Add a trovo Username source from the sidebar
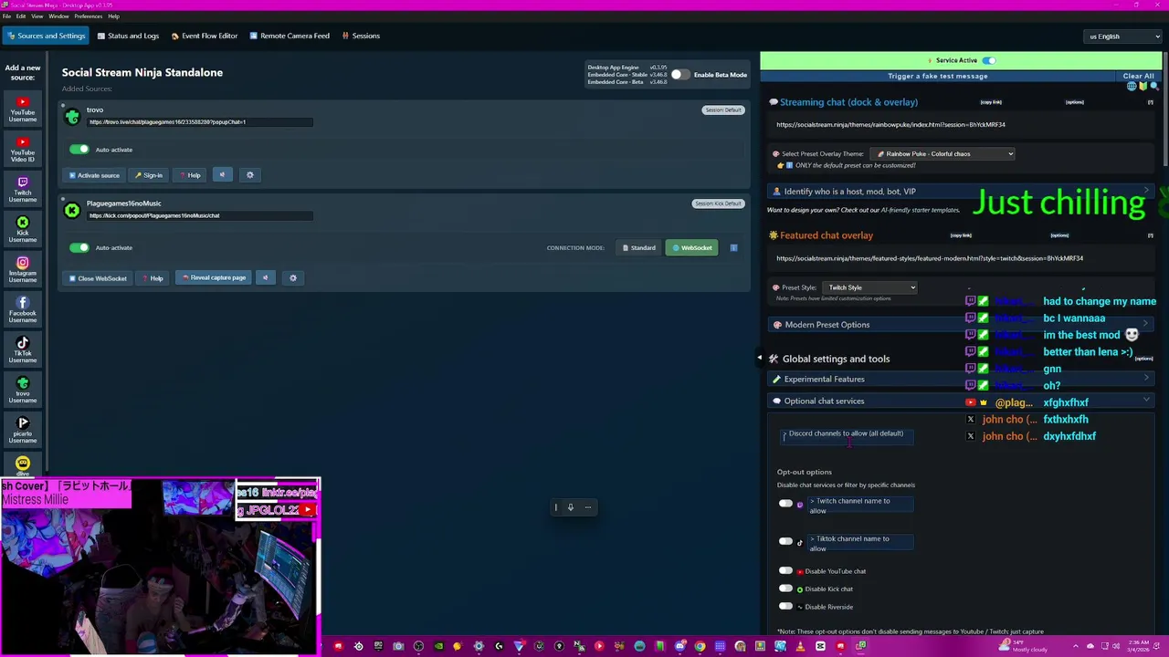The width and height of the screenshot is (1169, 657). click(x=23, y=391)
